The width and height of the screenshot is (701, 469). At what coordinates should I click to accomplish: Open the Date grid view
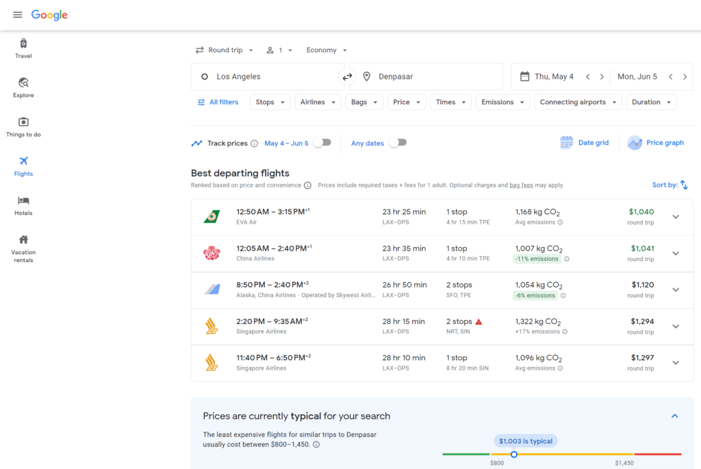584,142
